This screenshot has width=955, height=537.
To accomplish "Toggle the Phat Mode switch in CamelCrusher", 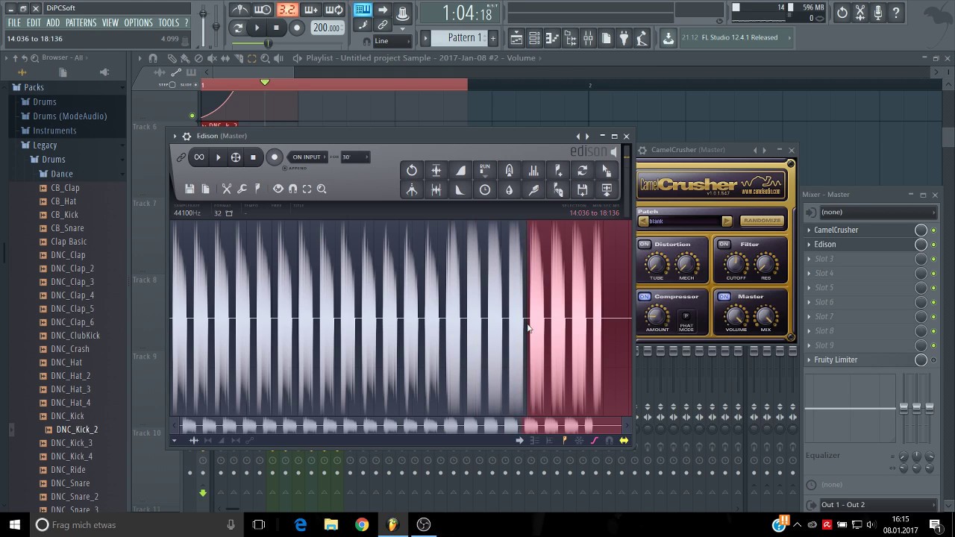I will (686, 316).
